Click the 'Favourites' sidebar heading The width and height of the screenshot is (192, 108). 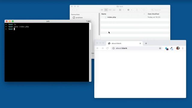tap(75, 14)
